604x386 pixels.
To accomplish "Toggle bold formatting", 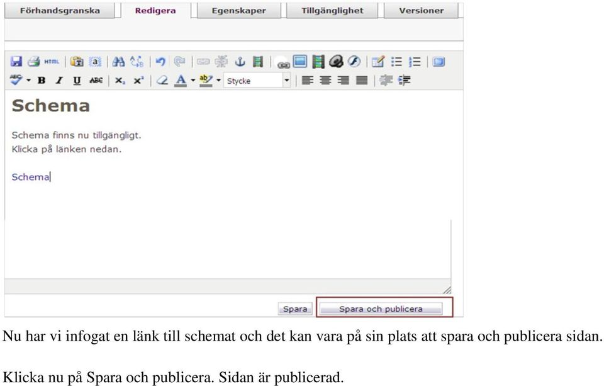I will point(42,81).
